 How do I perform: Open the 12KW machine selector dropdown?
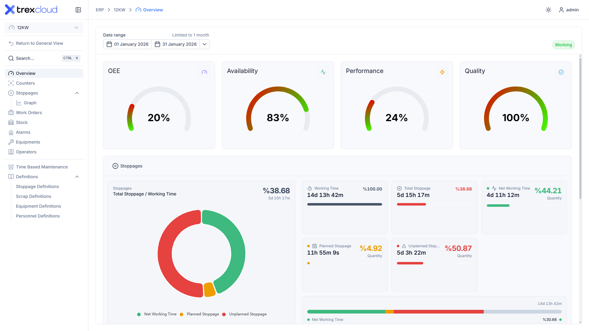44,28
